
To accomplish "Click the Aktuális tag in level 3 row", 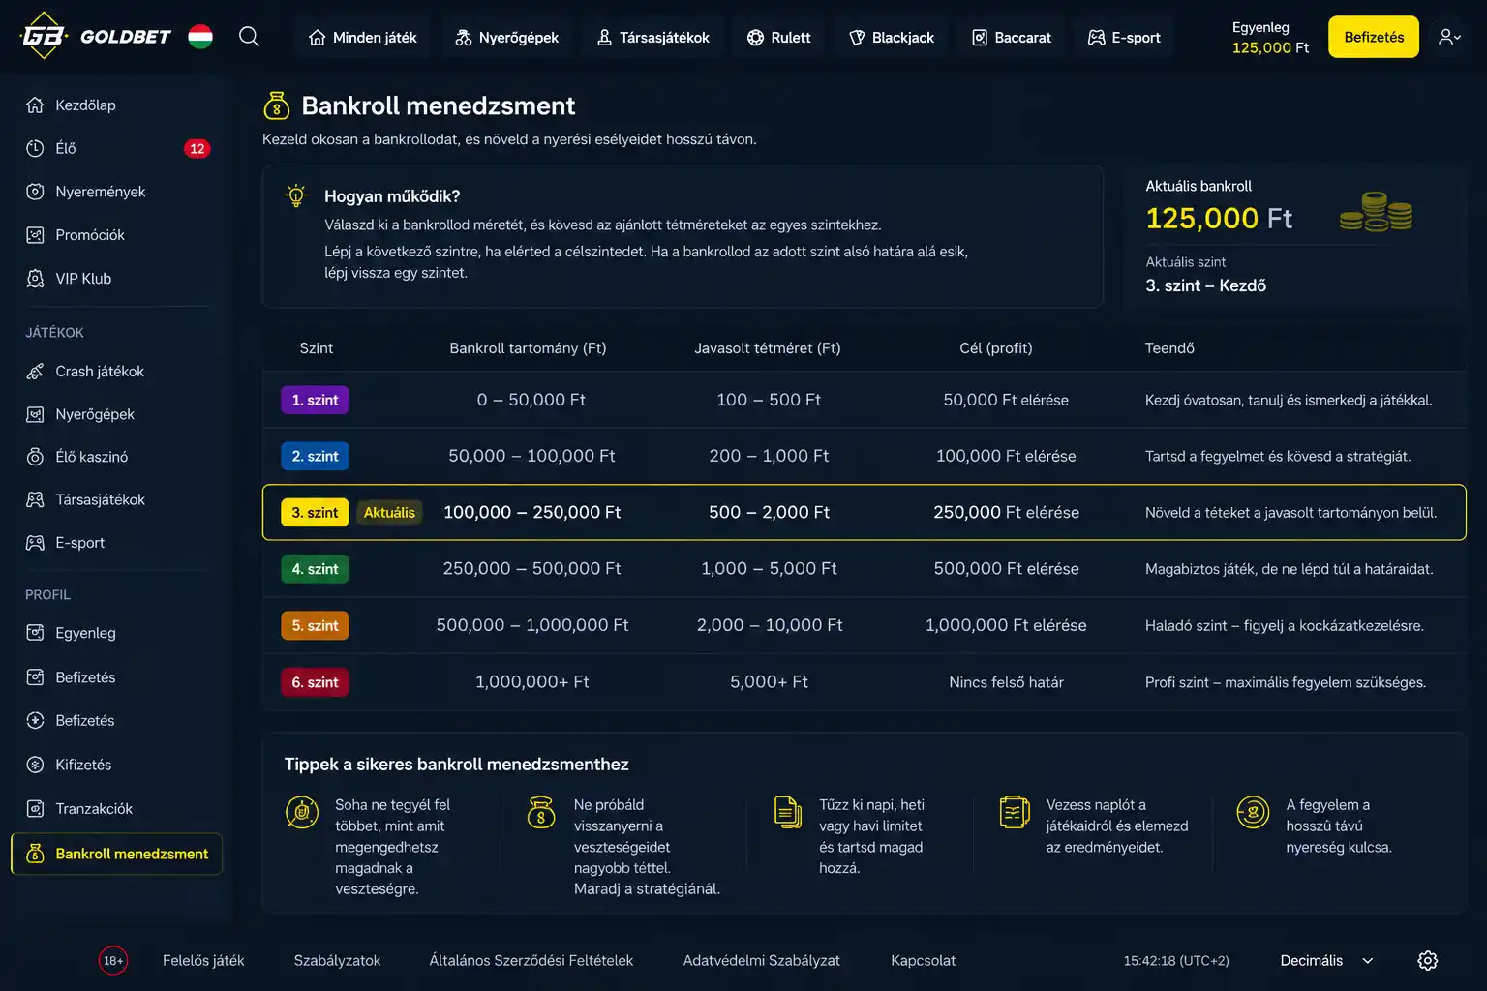I will (389, 512).
